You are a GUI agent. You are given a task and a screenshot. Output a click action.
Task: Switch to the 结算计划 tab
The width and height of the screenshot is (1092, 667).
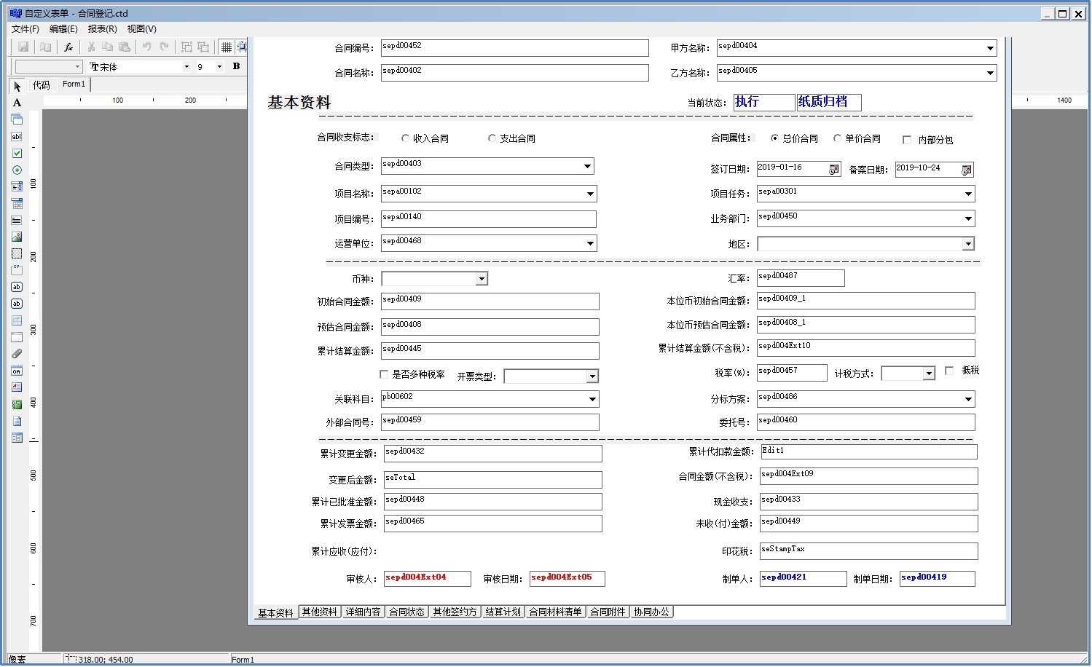[503, 612]
